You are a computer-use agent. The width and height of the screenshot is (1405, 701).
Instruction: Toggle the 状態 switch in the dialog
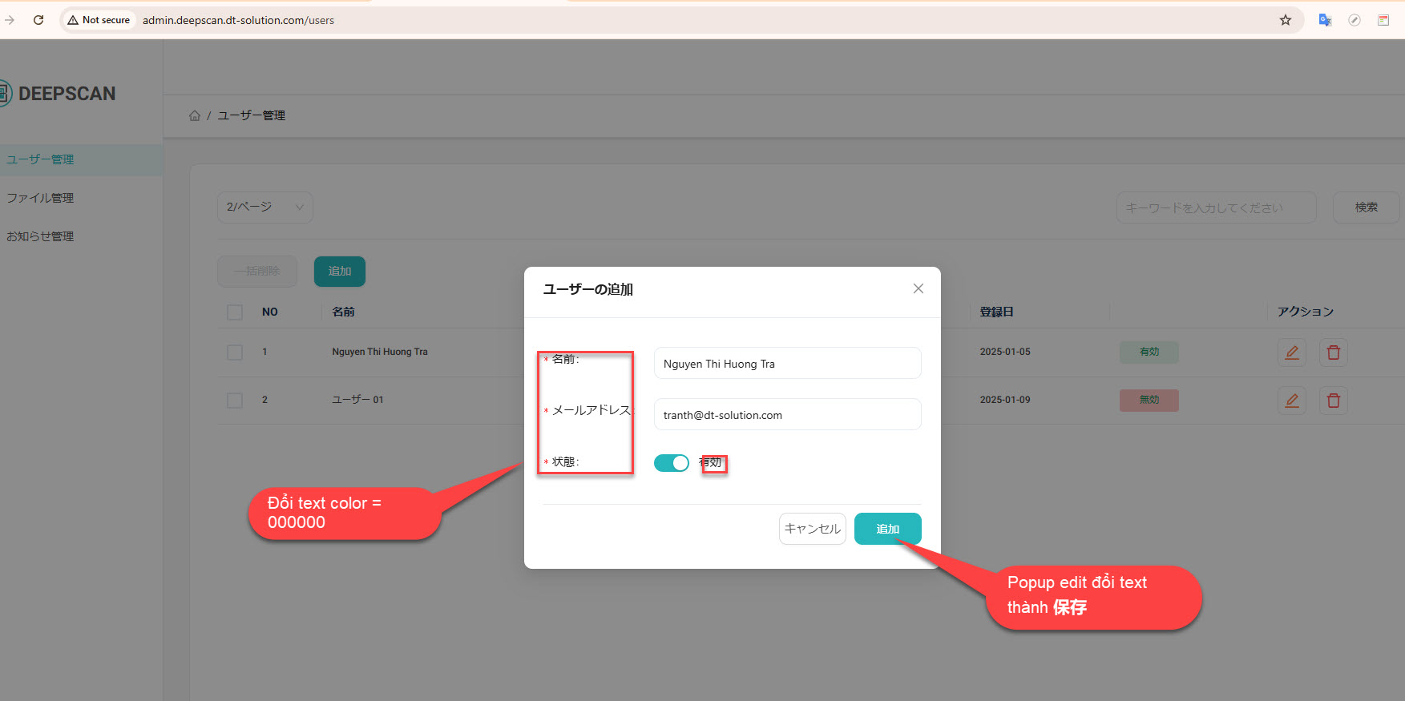[671, 463]
